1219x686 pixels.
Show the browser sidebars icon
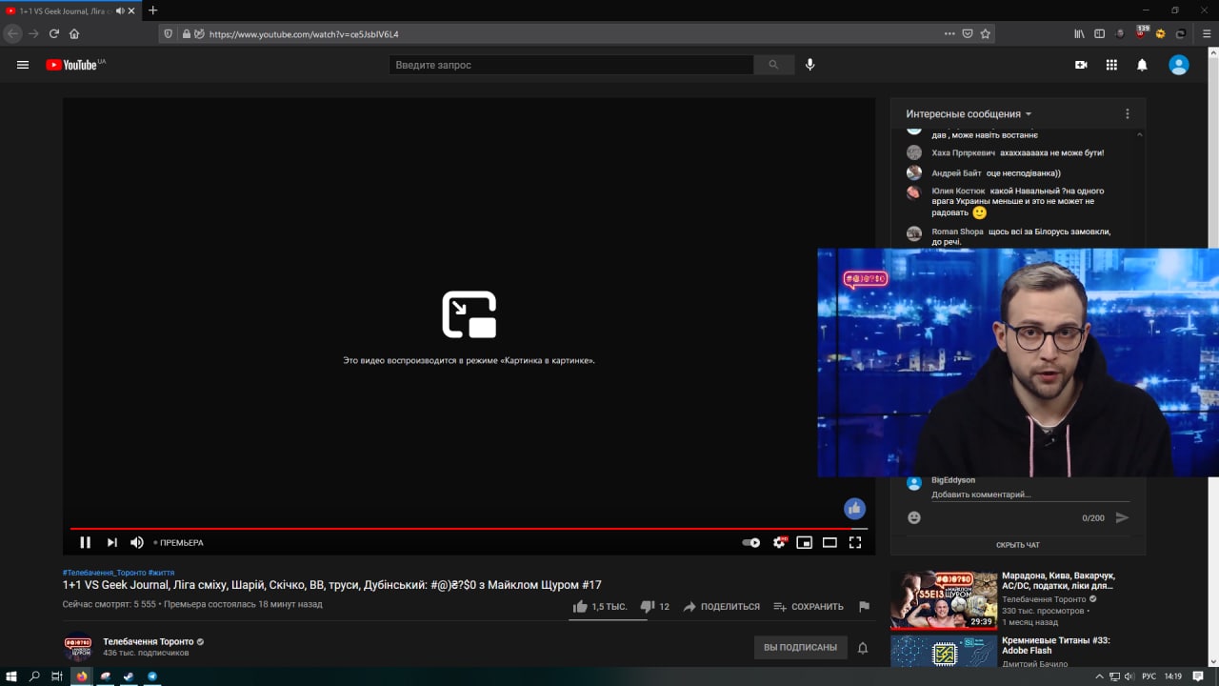point(1099,33)
